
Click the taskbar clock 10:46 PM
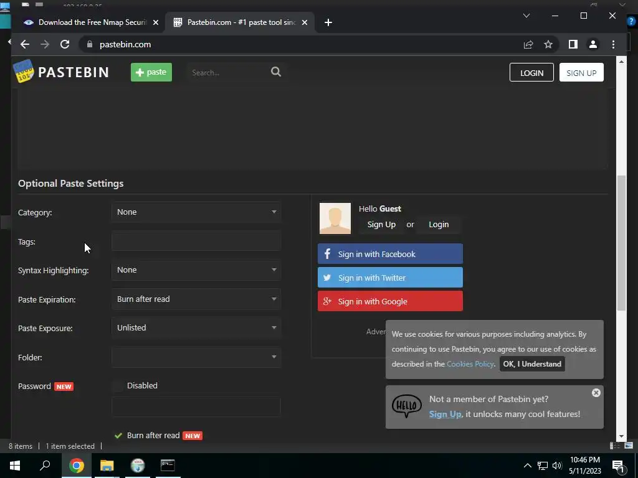(x=584, y=460)
